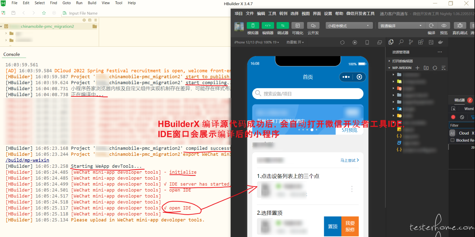Go forward using the HBuilder X forward arrow
The width and height of the screenshot is (475, 237).
click(x=34, y=13)
